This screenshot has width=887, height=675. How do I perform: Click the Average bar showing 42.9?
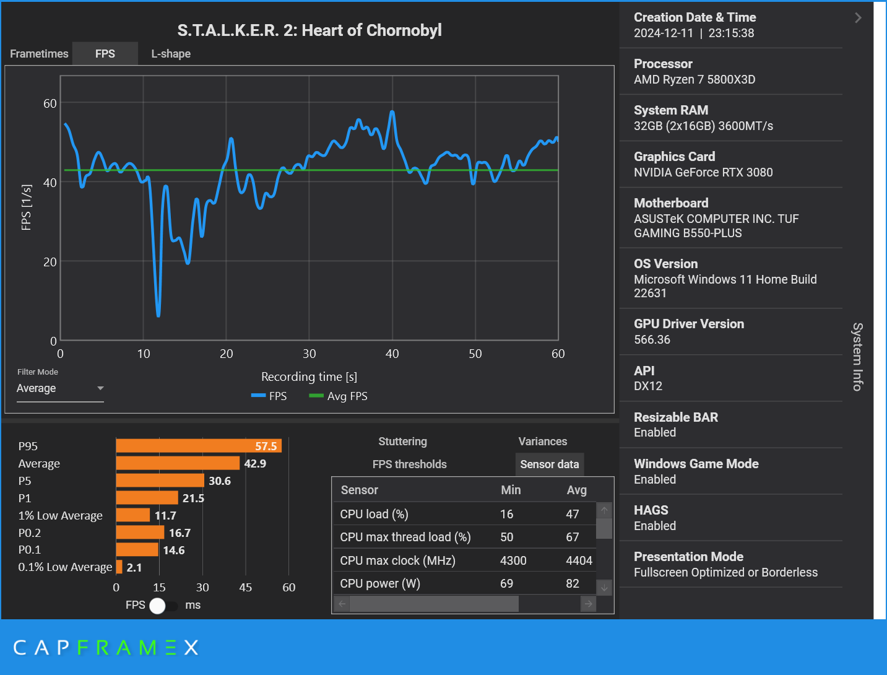tap(178, 463)
